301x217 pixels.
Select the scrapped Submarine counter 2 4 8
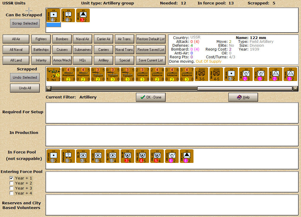(157, 74)
